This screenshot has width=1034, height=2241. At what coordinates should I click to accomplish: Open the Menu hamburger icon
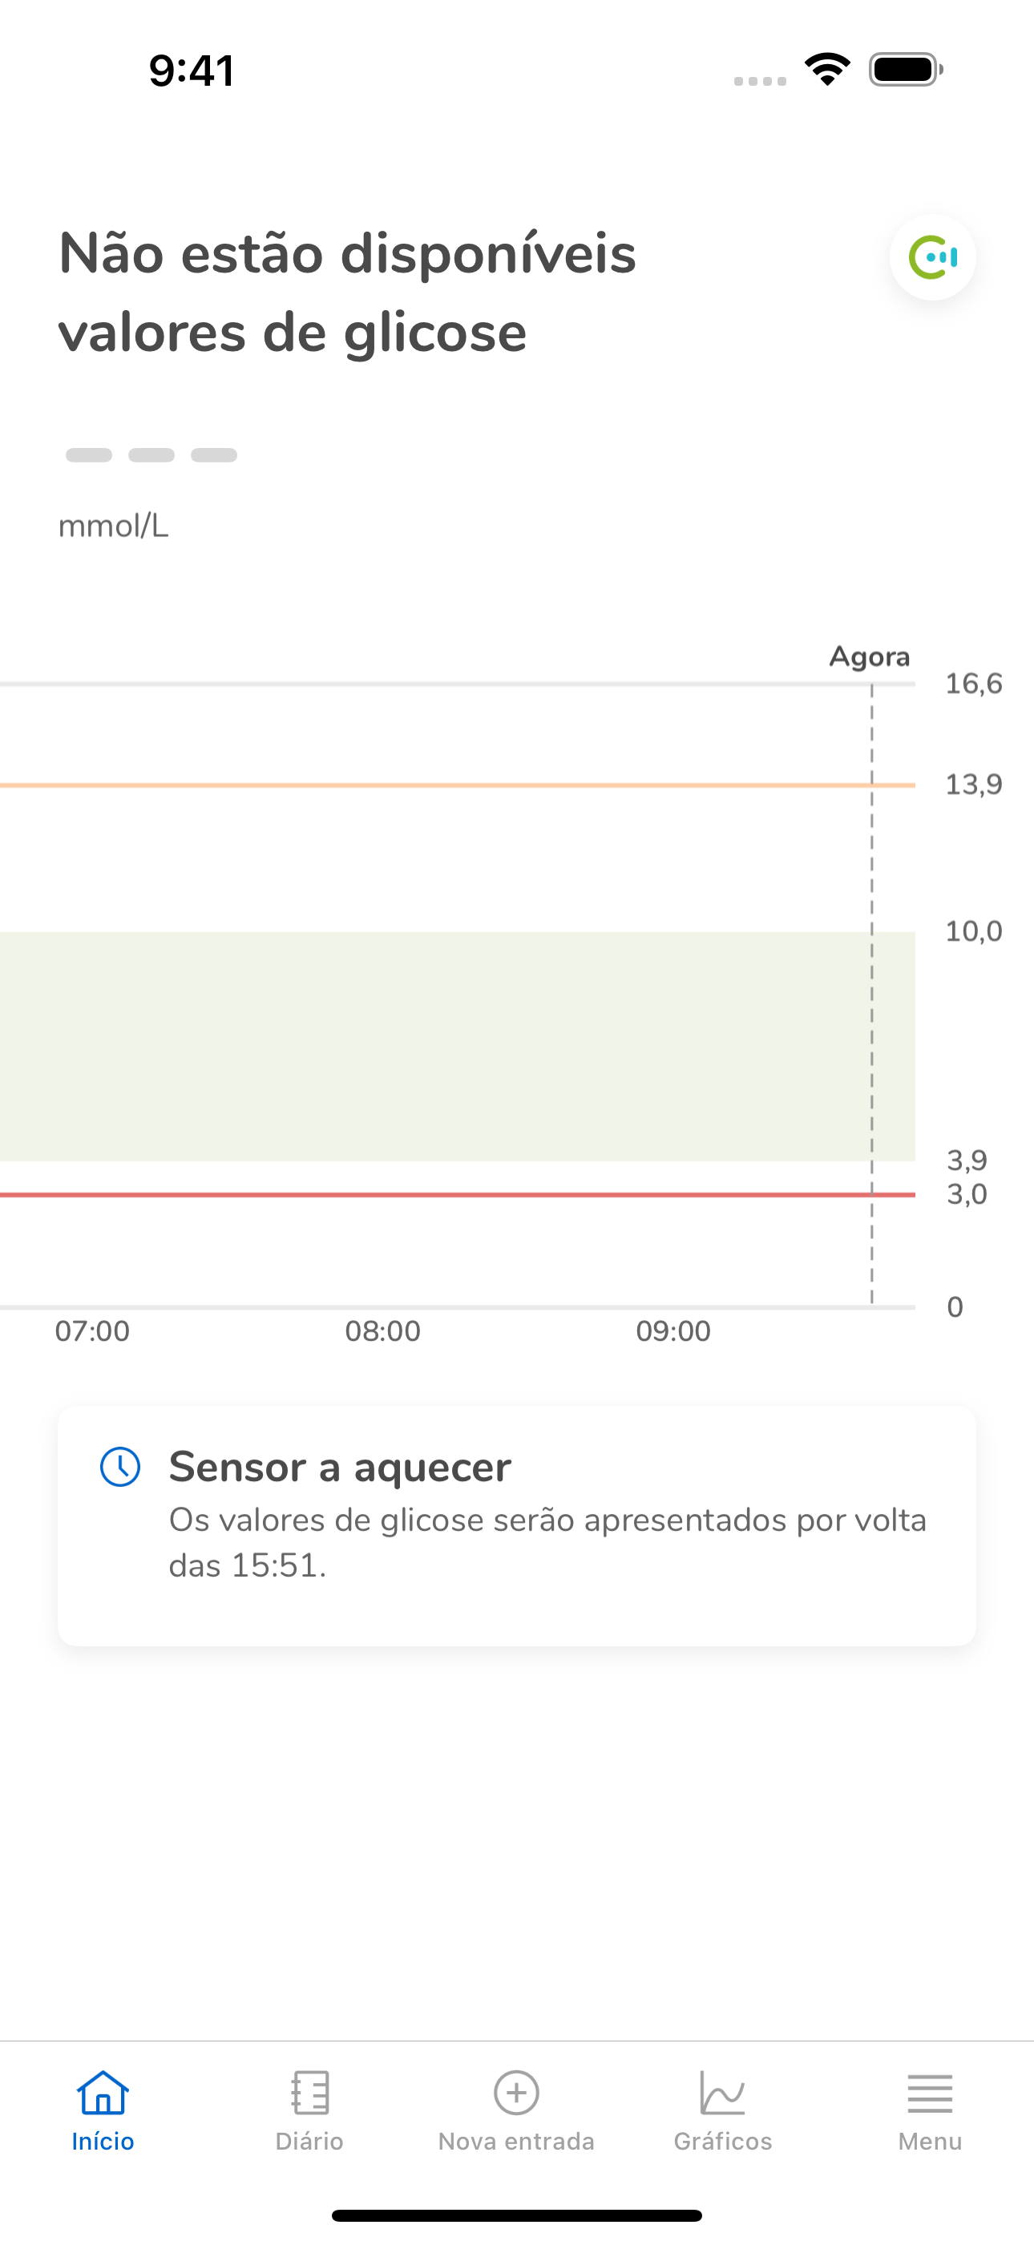coord(930,2092)
